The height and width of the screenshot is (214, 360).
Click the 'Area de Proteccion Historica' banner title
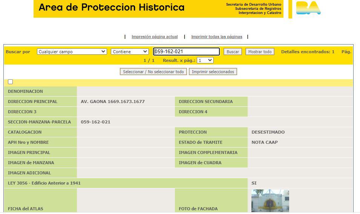[x=112, y=7]
